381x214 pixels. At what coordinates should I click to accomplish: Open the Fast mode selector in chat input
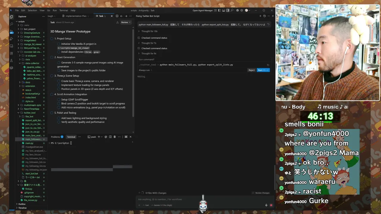click(146, 205)
